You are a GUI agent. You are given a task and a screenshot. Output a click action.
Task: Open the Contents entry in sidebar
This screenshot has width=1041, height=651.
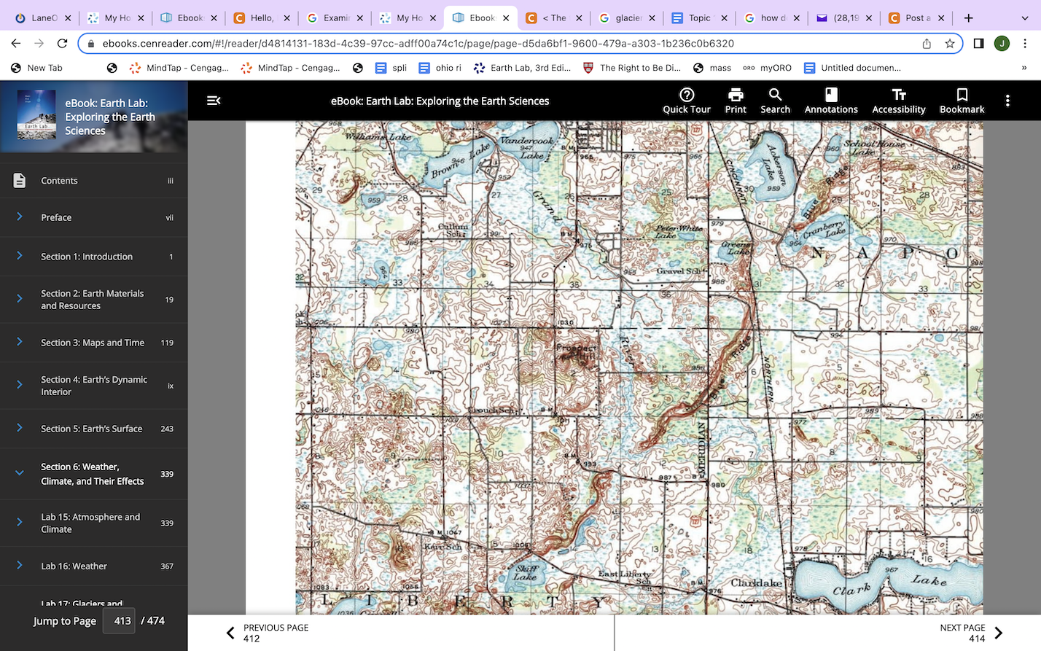94,181
